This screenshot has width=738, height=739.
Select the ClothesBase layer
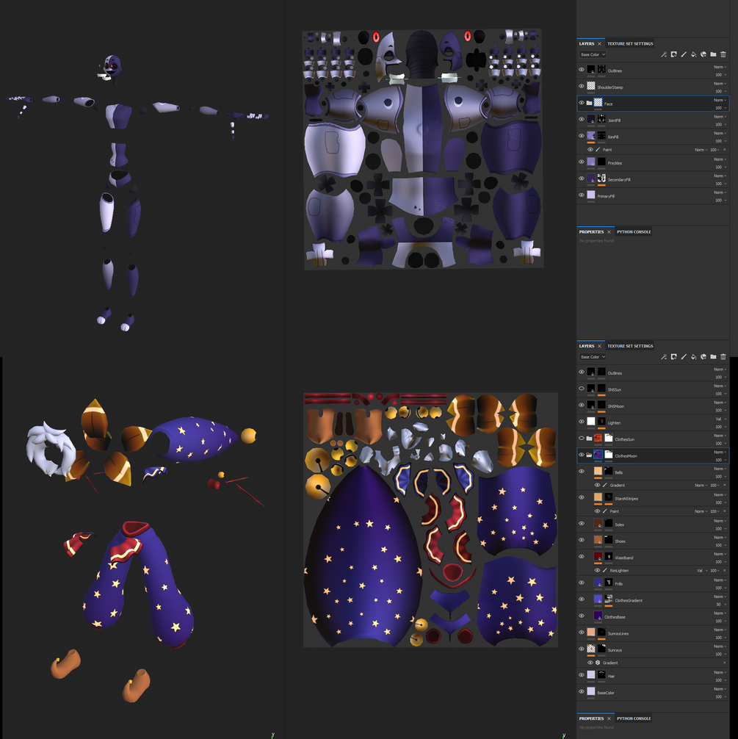pos(653,616)
